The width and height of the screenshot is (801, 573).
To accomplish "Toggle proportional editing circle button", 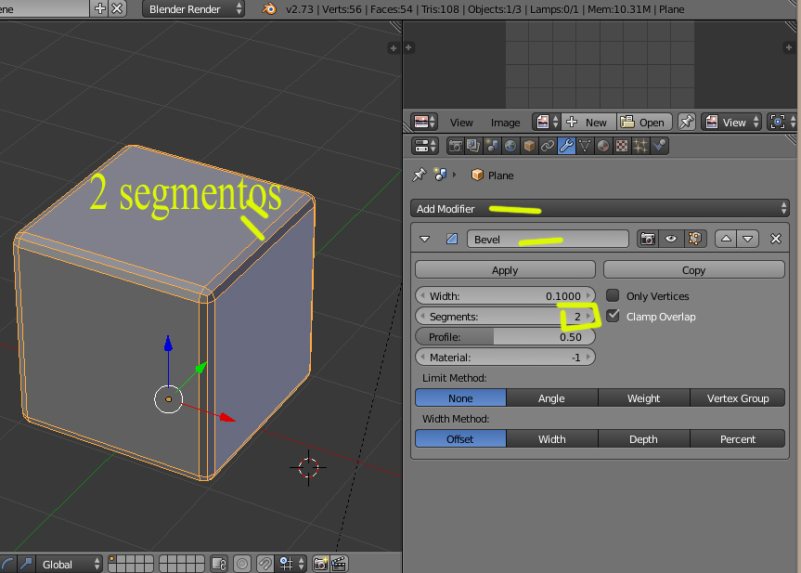I will (242, 564).
